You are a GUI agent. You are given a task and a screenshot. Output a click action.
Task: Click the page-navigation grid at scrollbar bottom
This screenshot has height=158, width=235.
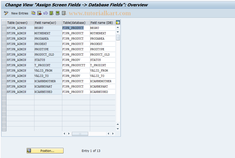click(118, 38)
